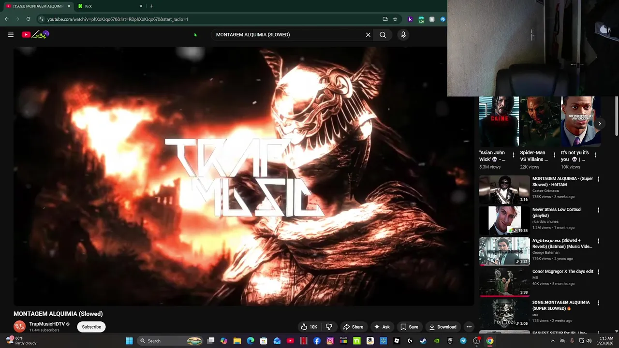Open menu for Carter Crimson video
Viewport: 619px width, 348px height.
pos(598,179)
